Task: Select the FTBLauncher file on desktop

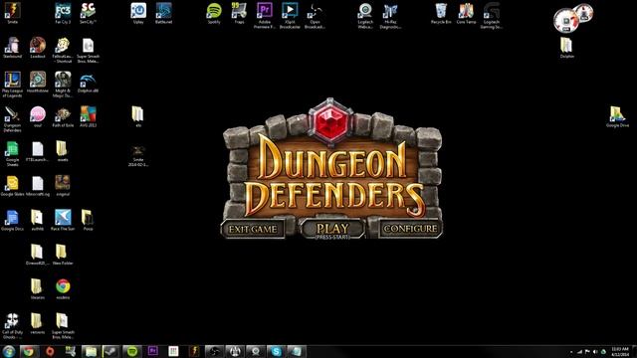Action: (38, 150)
